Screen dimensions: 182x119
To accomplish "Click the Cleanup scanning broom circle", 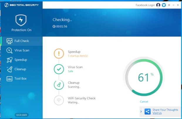I will click(59, 85).
